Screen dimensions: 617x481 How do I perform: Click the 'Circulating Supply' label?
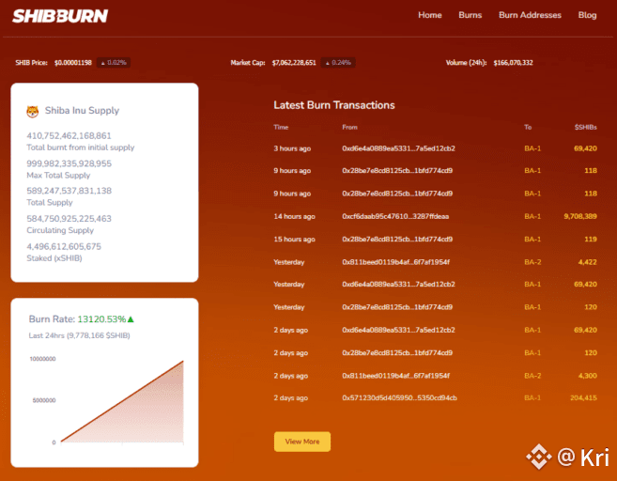pos(60,230)
